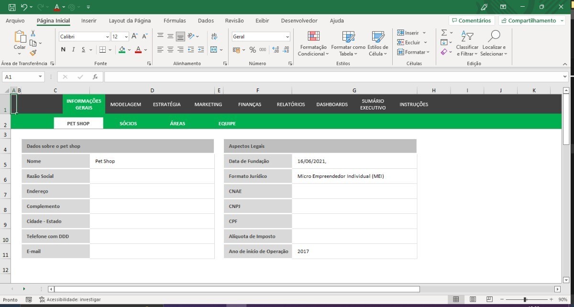Click the Format Painter brush icon
This screenshot has height=307, width=574.
(33, 53)
